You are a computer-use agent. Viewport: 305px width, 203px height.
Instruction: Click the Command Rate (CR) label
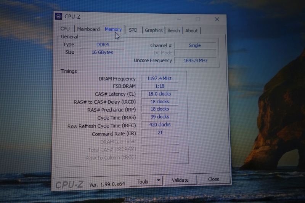tap(114, 134)
